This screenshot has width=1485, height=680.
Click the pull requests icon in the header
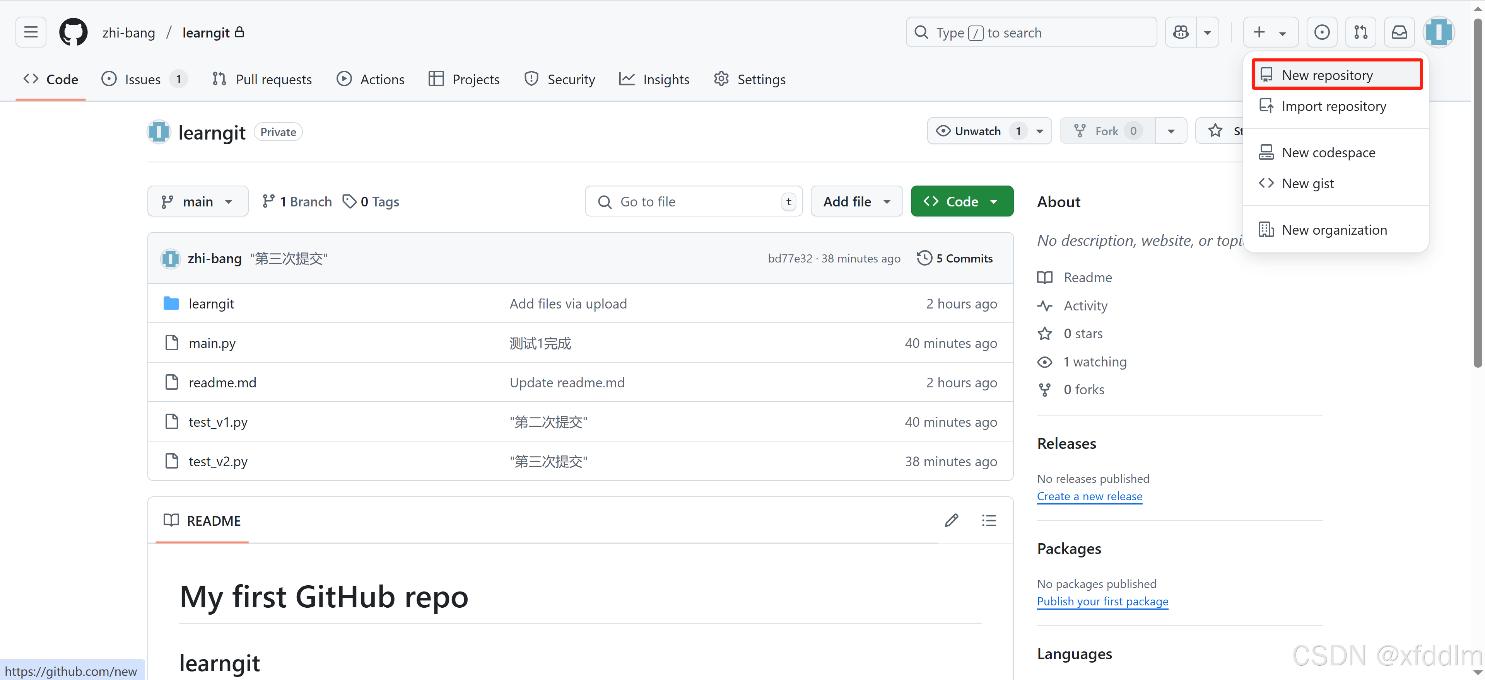pos(1360,32)
